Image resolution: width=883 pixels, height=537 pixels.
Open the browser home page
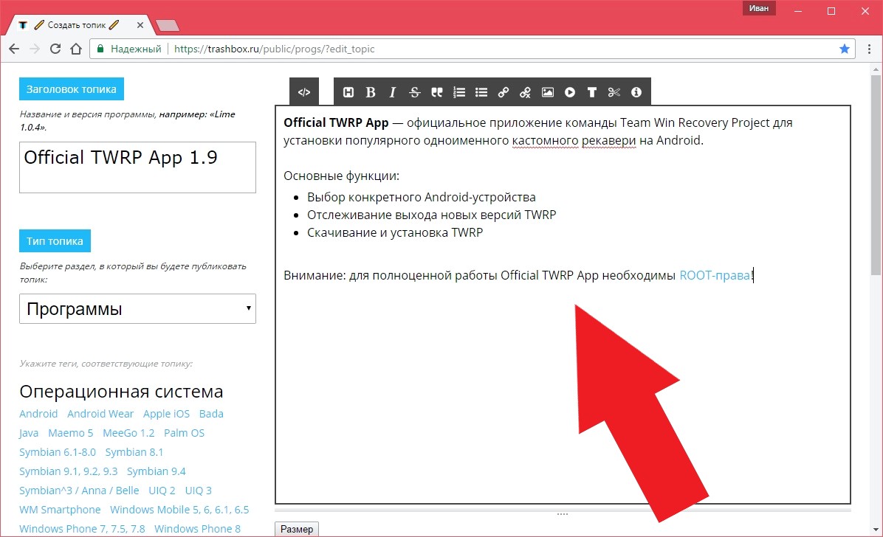(x=76, y=49)
